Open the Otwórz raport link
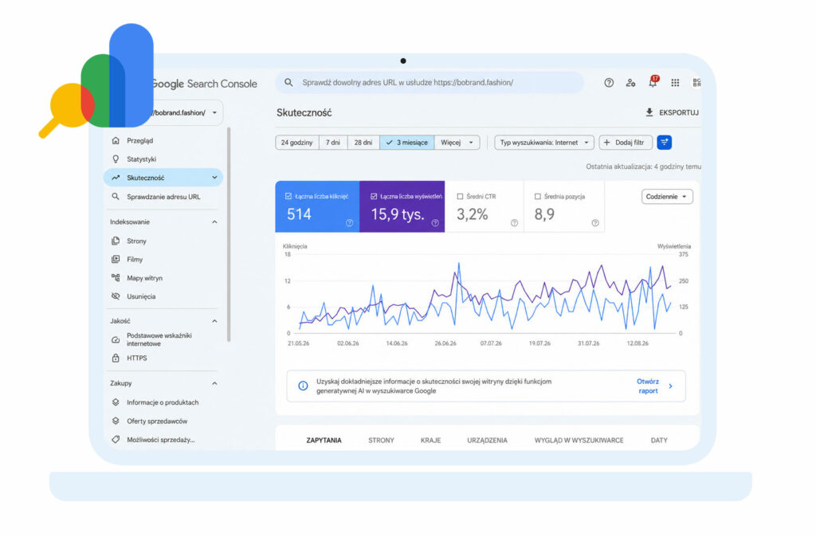Screen dimensions: 816x537 pyautogui.click(x=648, y=386)
